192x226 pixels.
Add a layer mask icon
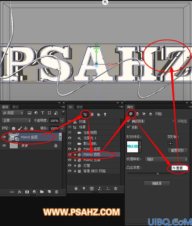[27, 192]
